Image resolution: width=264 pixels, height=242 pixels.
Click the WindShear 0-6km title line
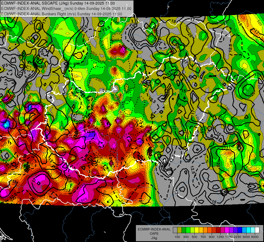click(x=66, y=9)
